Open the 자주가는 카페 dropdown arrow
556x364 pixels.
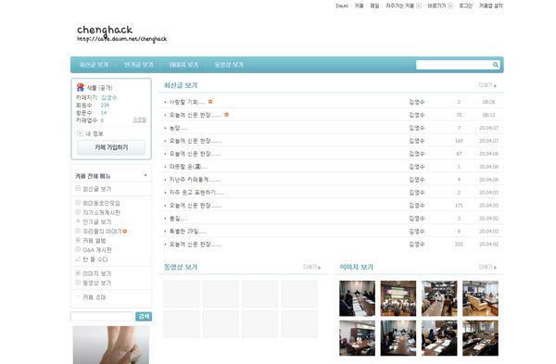[x=419, y=6]
